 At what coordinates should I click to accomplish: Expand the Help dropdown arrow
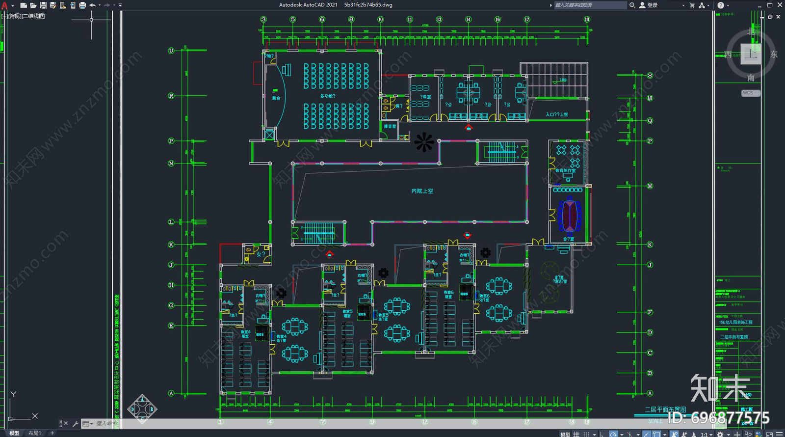click(x=728, y=5)
